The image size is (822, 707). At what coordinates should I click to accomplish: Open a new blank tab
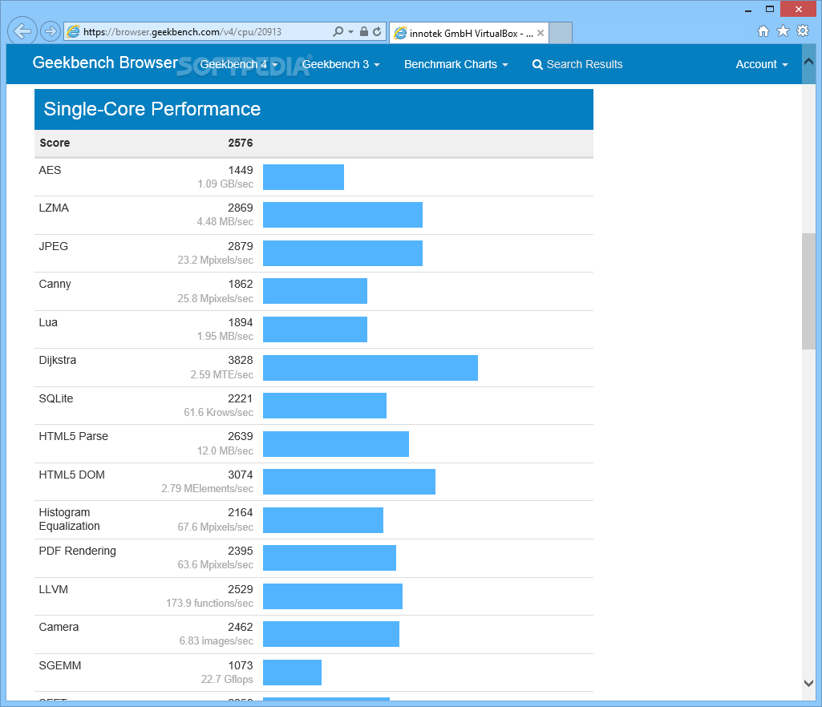[x=561, y=33]
